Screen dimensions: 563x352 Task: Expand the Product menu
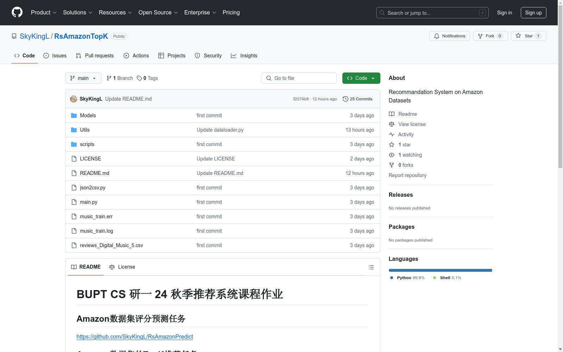pos(44,12)
